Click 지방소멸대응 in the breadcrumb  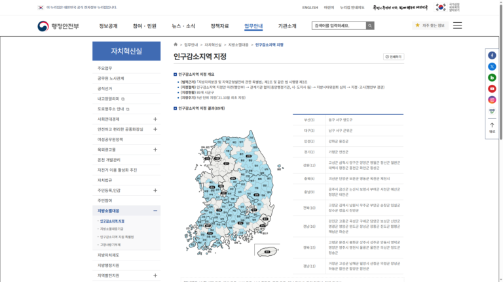point(238,45)
